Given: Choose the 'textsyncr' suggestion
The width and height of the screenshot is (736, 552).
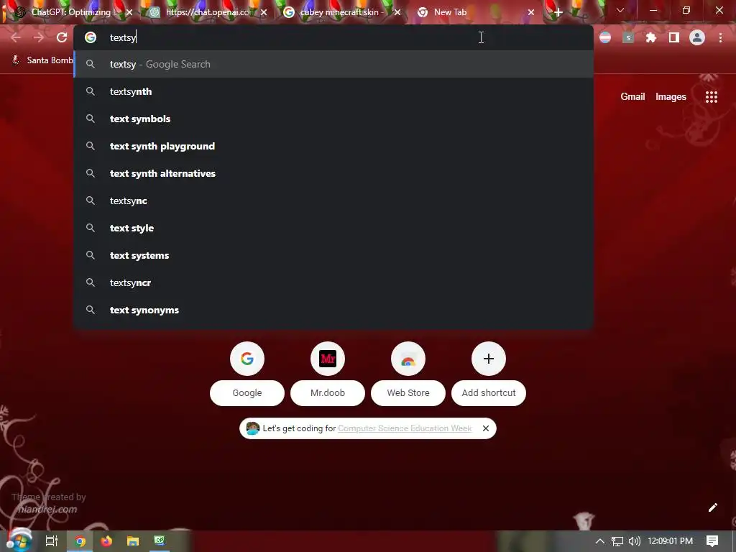Looking at the screenshot, I should (x=333, y=282).
